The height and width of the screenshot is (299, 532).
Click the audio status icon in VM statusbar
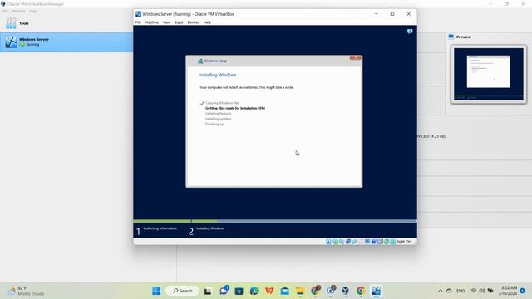(342, 242)
